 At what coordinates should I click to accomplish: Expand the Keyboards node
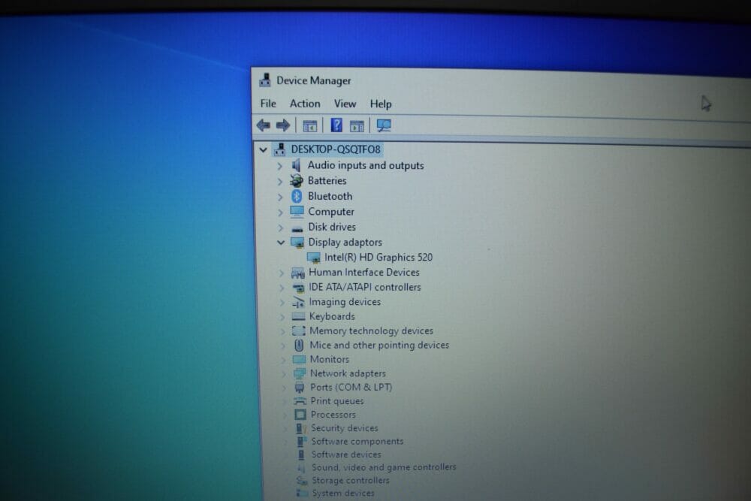click(x=282, y=317)
